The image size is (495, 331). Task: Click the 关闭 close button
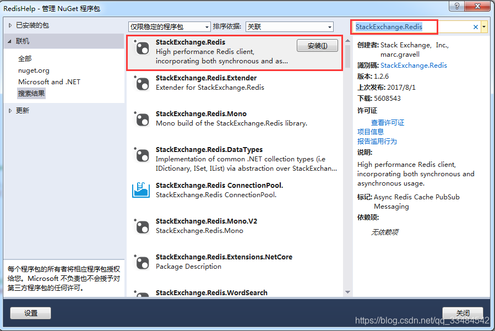(x=463, y=312)
